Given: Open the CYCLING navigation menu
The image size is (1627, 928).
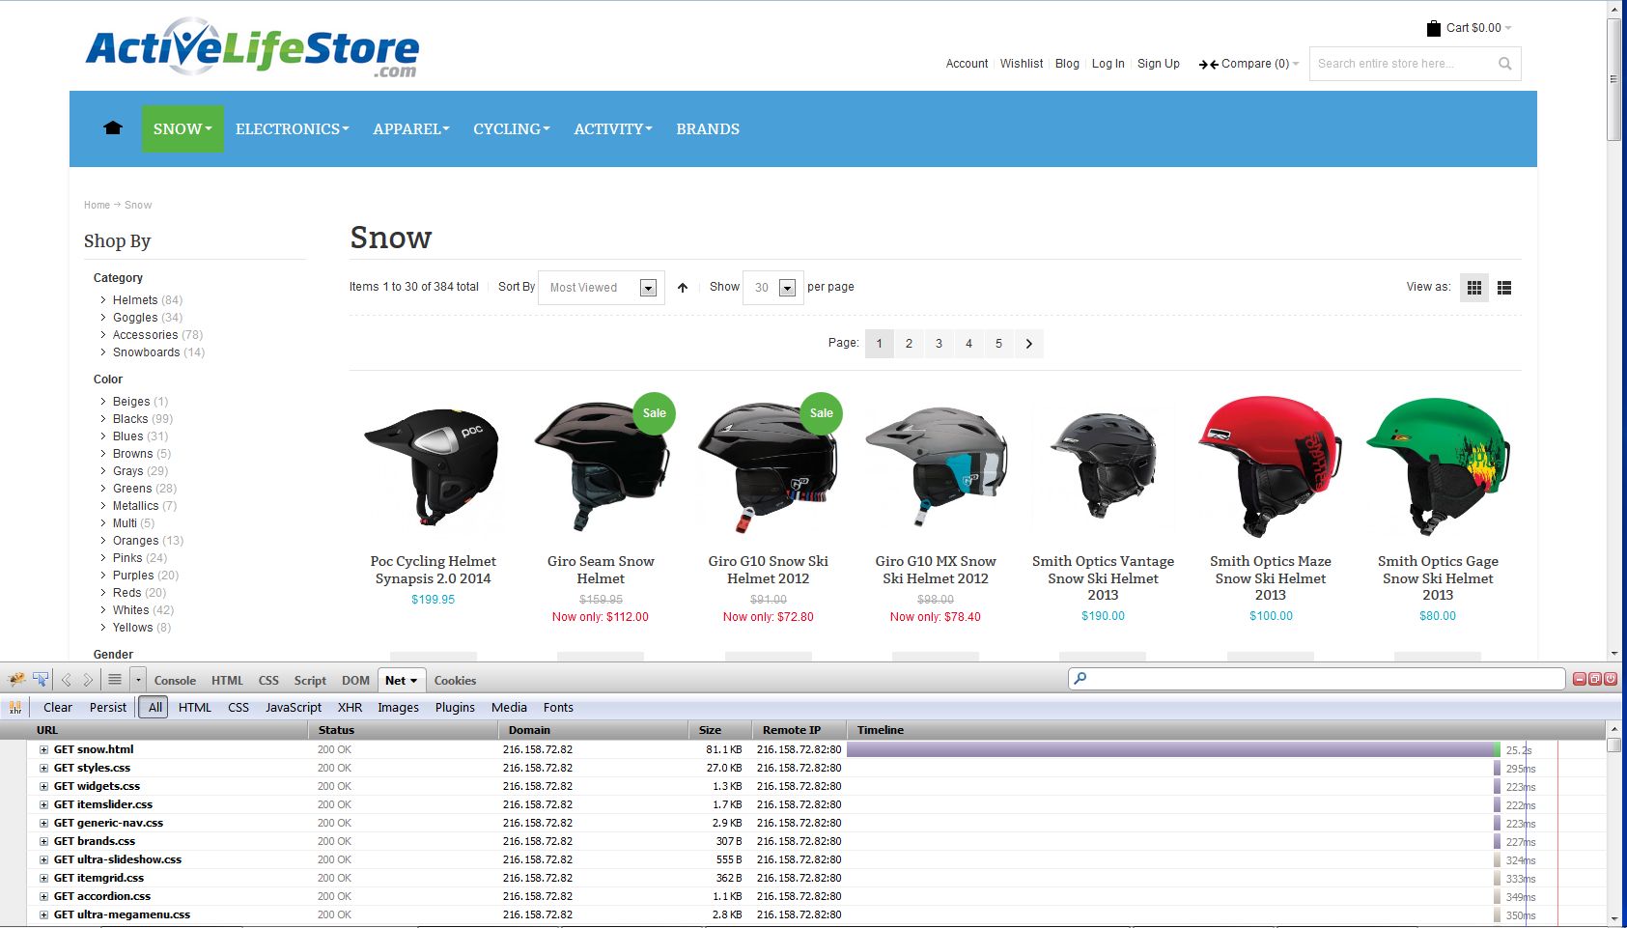Looking at the screenshot, I should click(x=512, y=128).
